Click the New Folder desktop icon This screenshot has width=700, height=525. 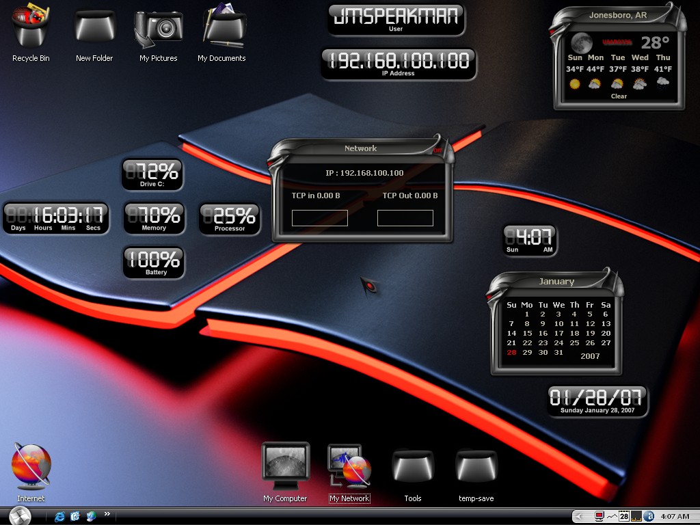click(x=94, y=27)
